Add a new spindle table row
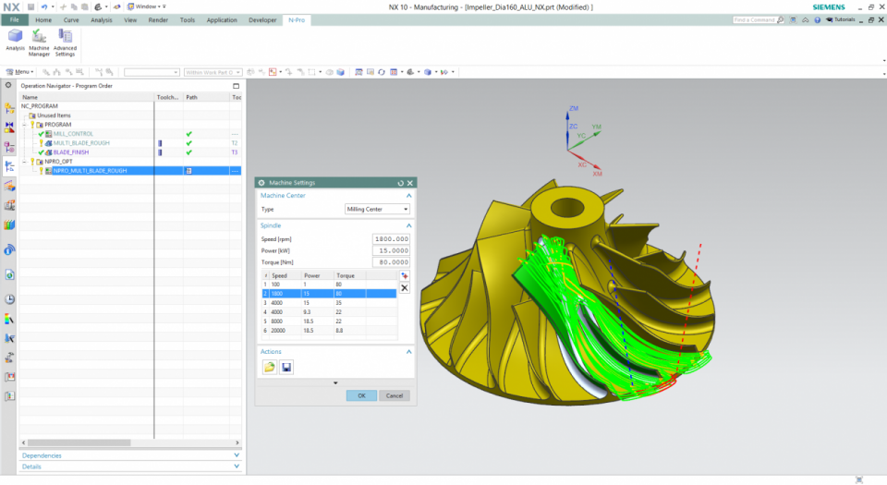This screenshot has height=485, width=887. (404, 276)
